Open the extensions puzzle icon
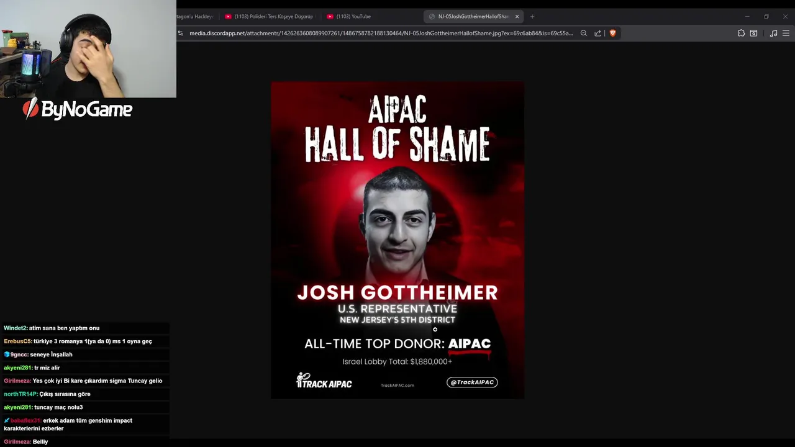This screenshot has height=447, width=795. click(x=741, y=34)
